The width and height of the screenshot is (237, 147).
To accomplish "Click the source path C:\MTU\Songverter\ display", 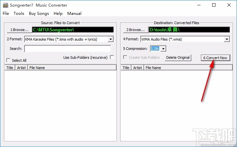I will click(73, 30).
